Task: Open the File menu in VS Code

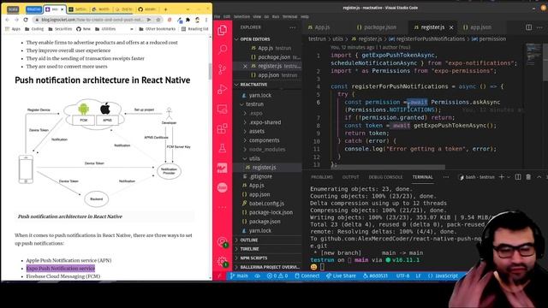Action: [x=217, y=16]
